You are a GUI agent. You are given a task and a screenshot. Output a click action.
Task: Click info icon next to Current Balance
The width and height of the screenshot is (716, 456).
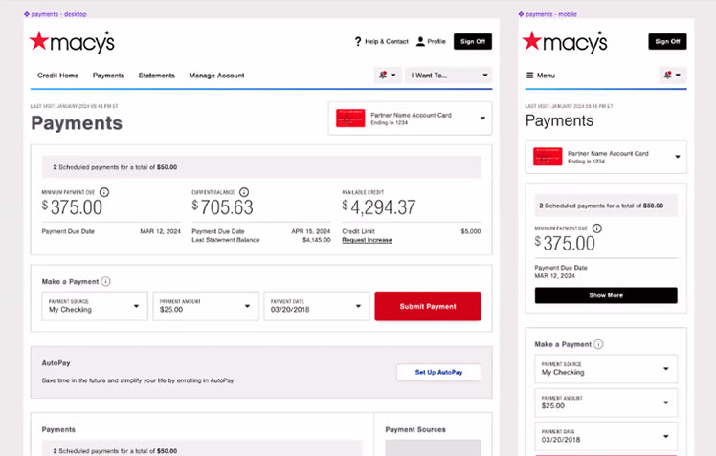(x=244, y=192)
